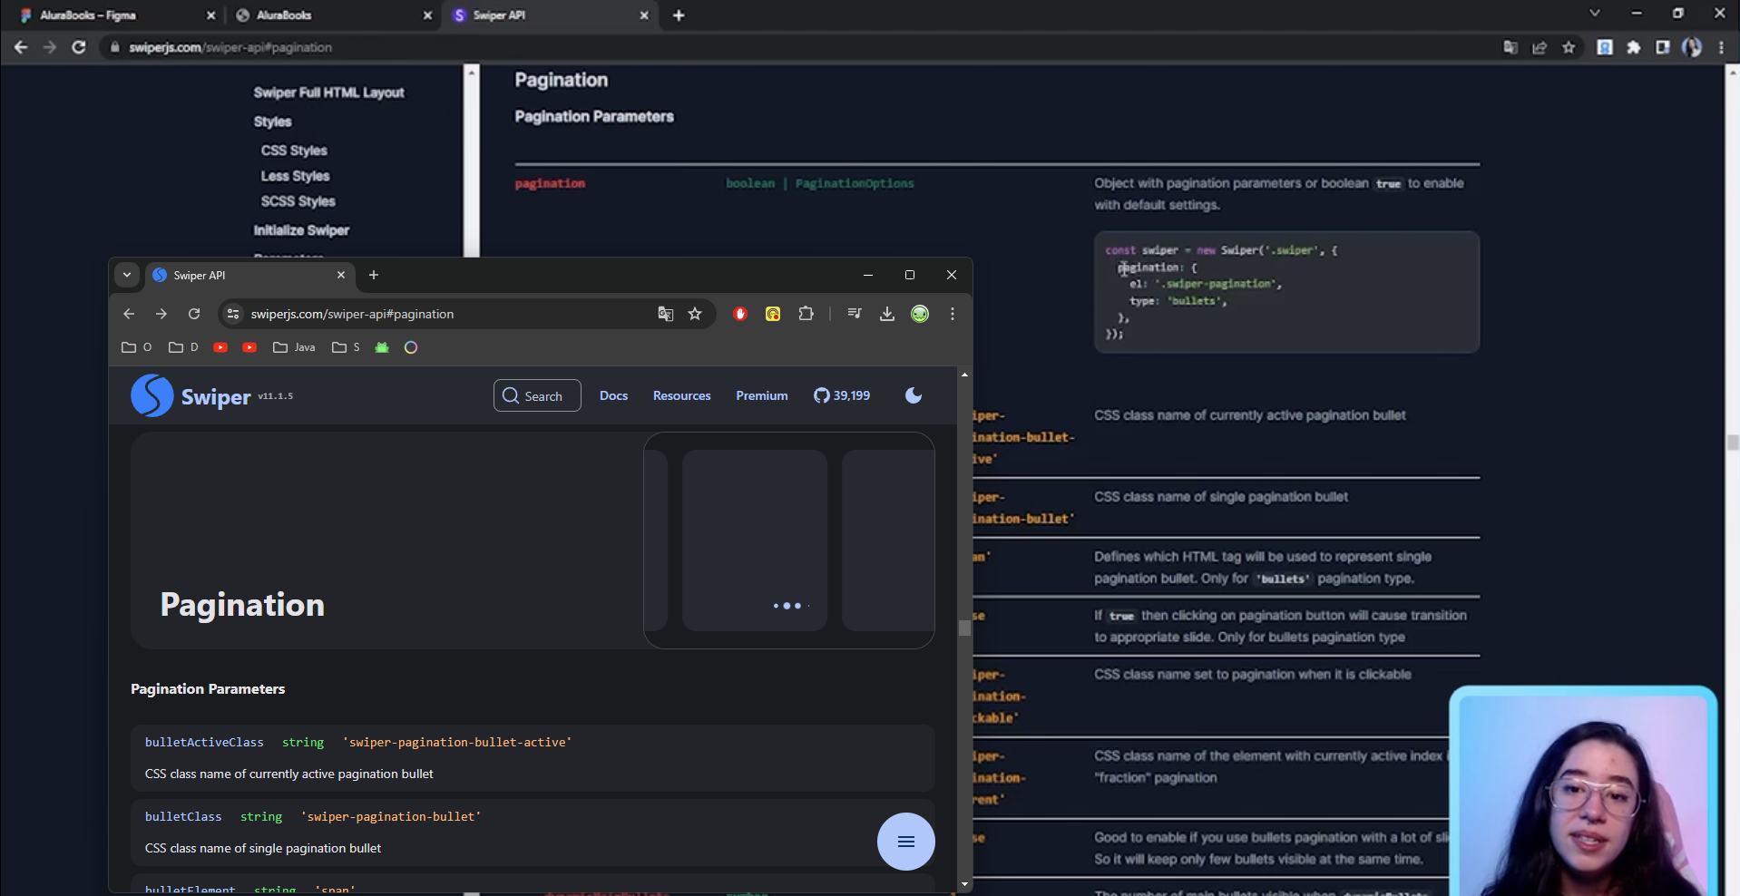This screenshot has width=1740, height=896.
Task: Select the Swiper API tab in back window
Action: (550, 15)
